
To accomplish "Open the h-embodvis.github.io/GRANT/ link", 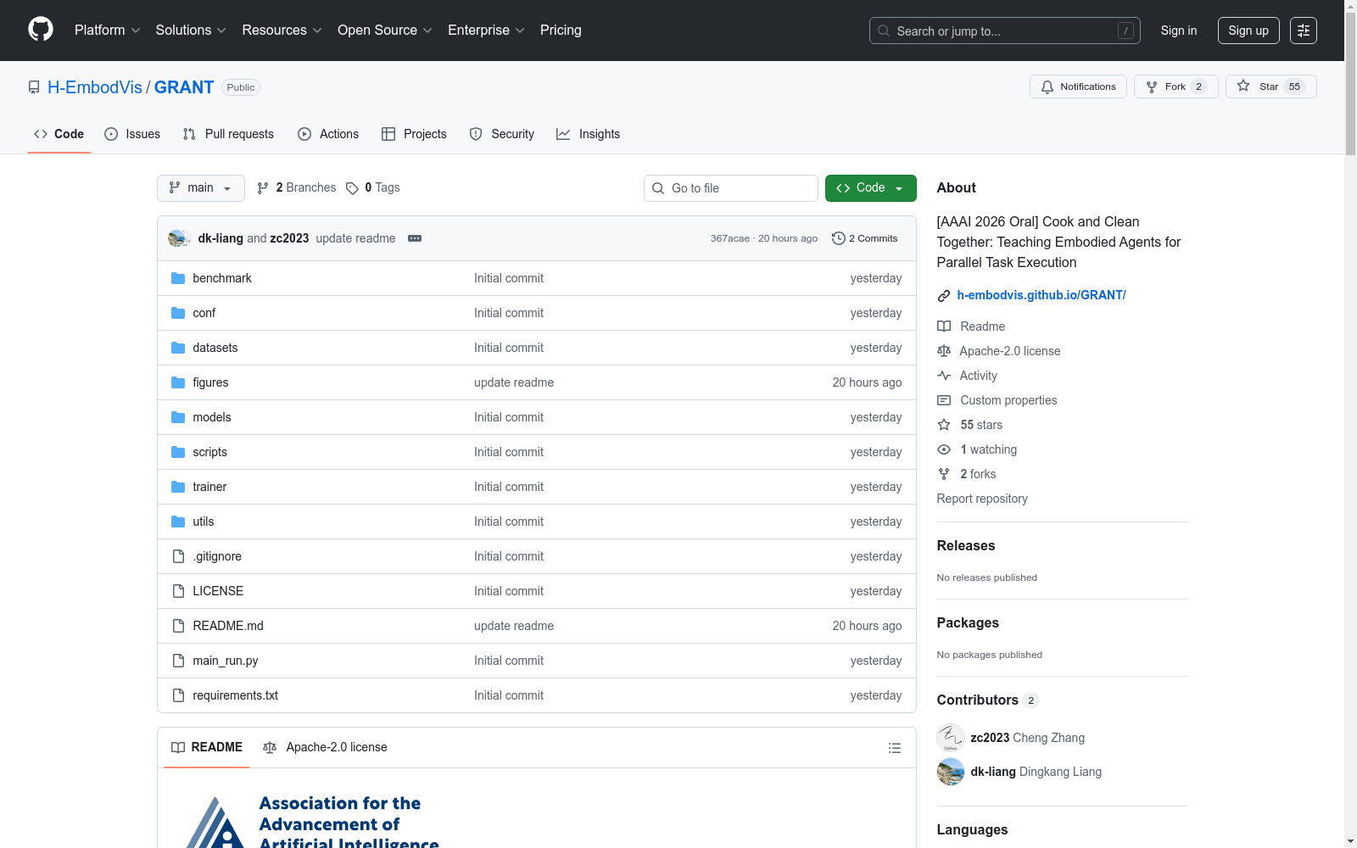I will coord(1041,295).
